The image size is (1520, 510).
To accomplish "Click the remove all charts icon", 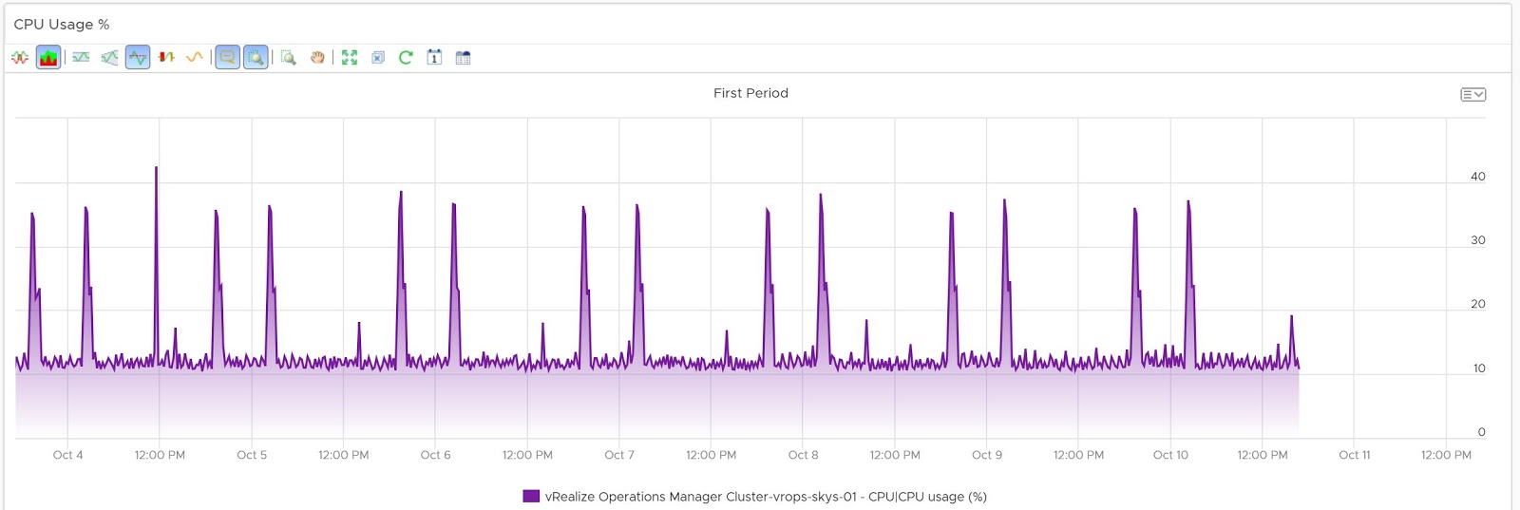I will click(378, 58).
